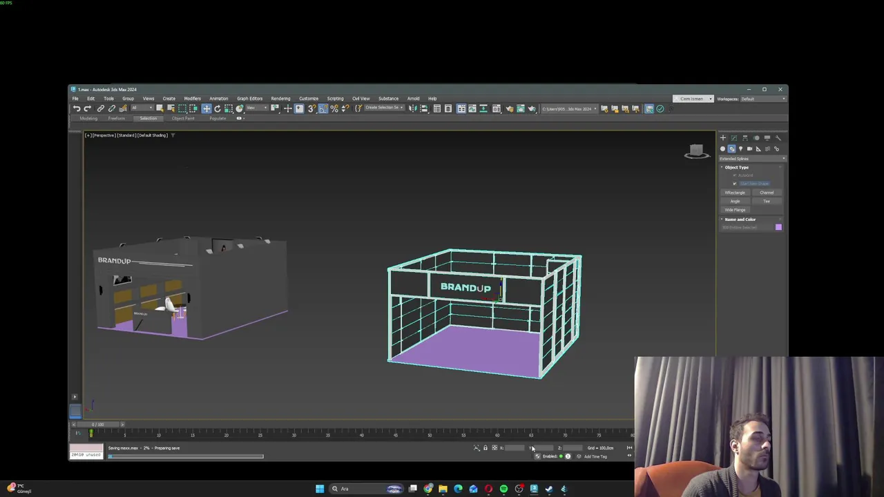Click the Tee spline button
Screen dimensions: 884x497
coord(767,201)
